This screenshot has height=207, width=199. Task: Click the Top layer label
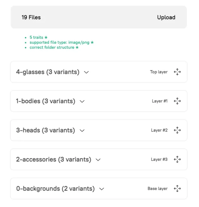(x=159, y=72)
